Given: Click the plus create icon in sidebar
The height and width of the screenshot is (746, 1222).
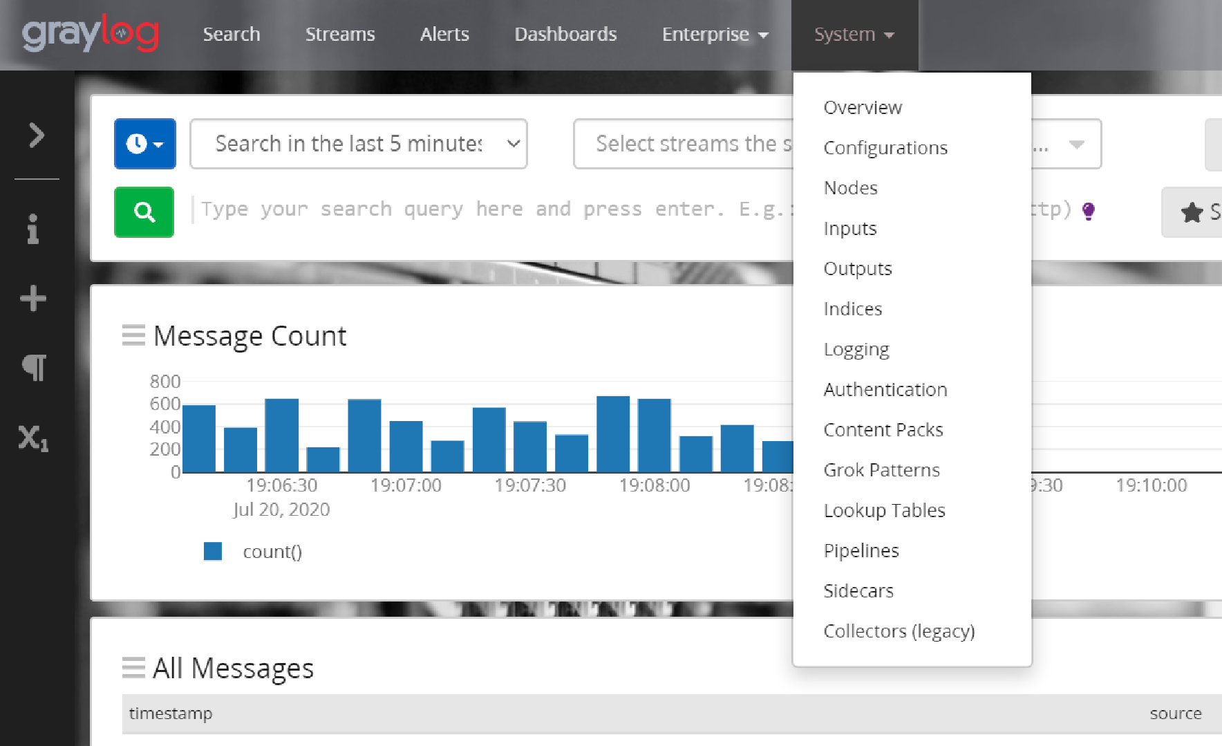Looking at the screenshot, I should [32, 299].
